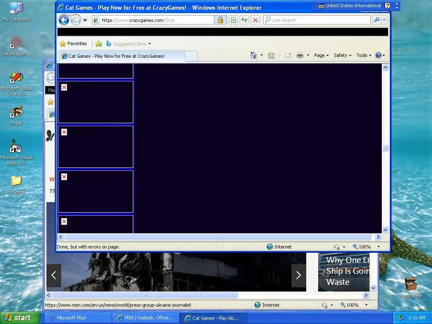Stop loading with the red X button

tap(255, 20)
